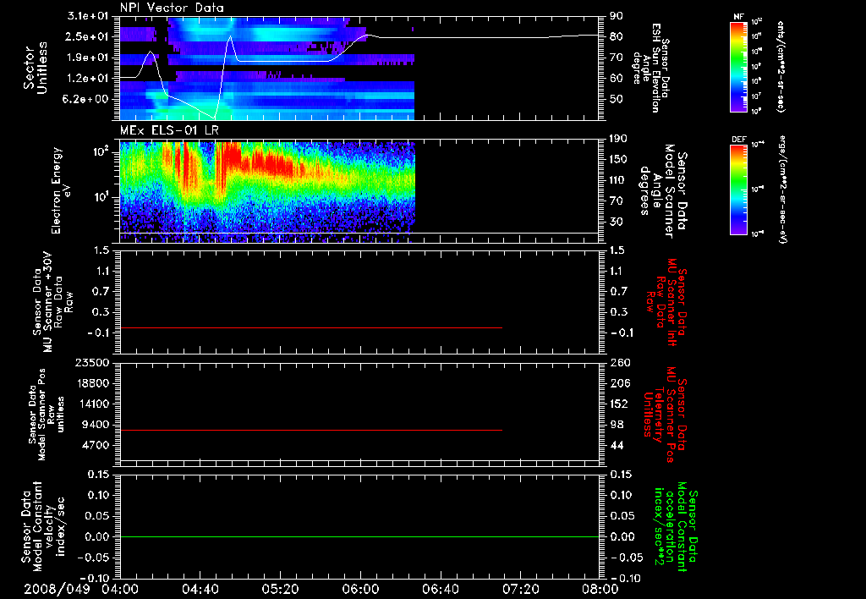The image size is (866, 599).
Task: Click the "ESH Sun Elevation Angle" axis title
Action: coord(650,68)
